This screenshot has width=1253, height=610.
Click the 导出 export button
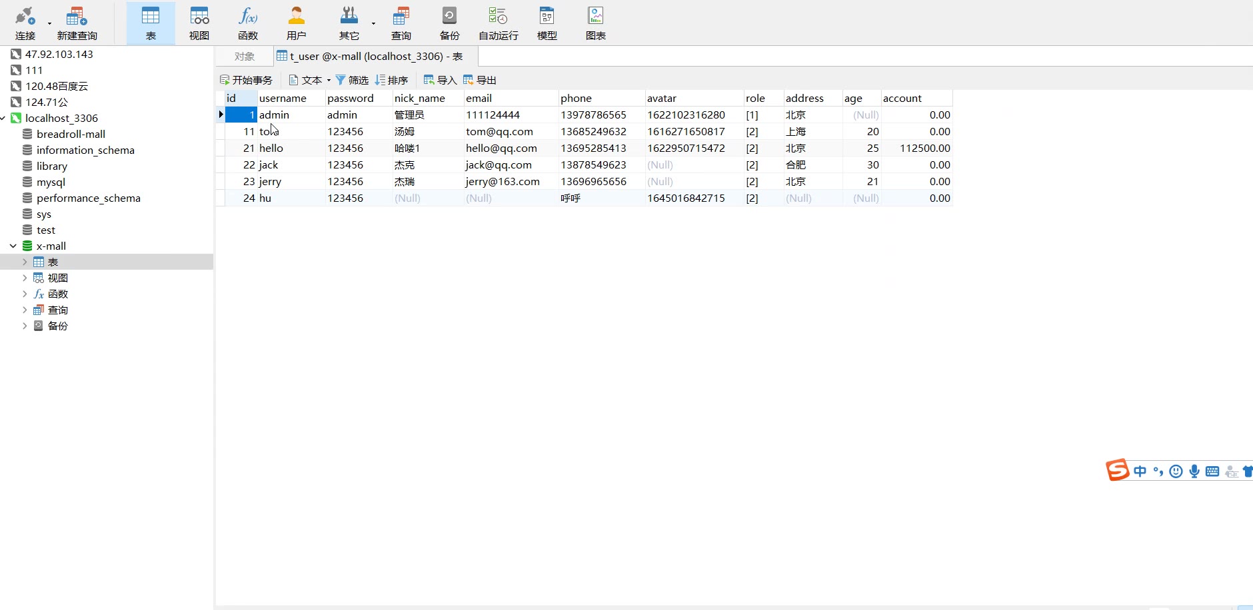coord(480,81)
